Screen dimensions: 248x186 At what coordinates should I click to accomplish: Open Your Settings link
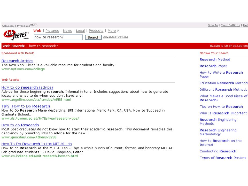click(x=230, y=25)
